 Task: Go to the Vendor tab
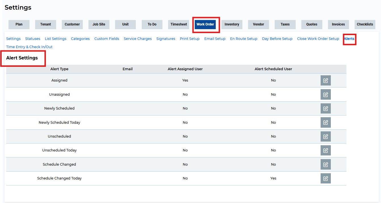pos(259,24)
